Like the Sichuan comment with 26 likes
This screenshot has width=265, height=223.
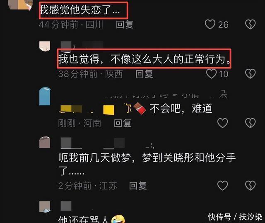(210, 24)
